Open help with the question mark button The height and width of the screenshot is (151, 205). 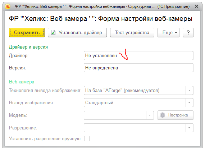(188, 32)
